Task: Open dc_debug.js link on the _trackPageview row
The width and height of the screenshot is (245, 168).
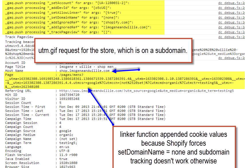Action: click(232, 32)
